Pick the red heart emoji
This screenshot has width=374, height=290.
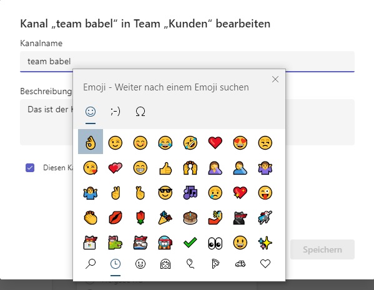pyautogui.click(x=215, y=142)
